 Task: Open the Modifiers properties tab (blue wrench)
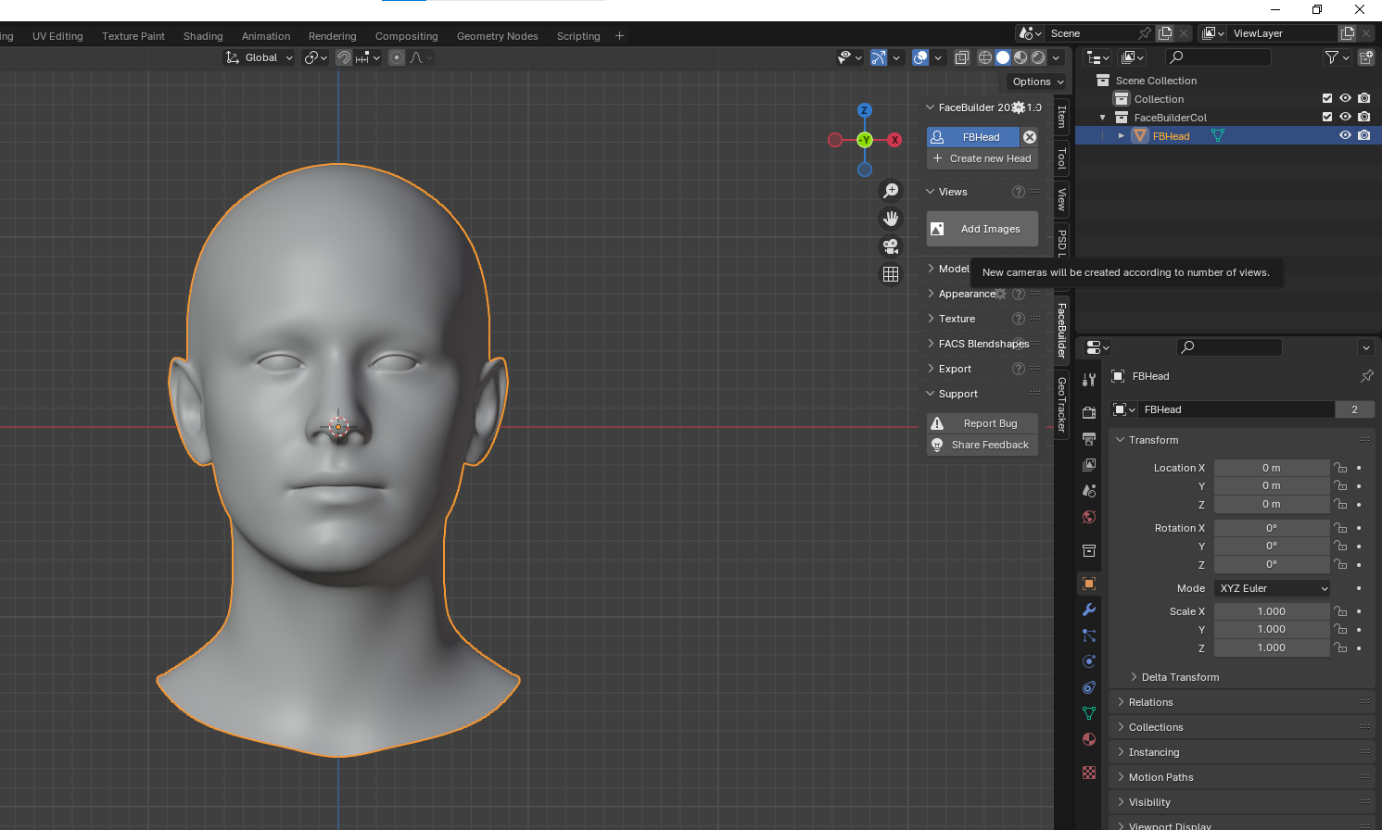(1089, 610)
